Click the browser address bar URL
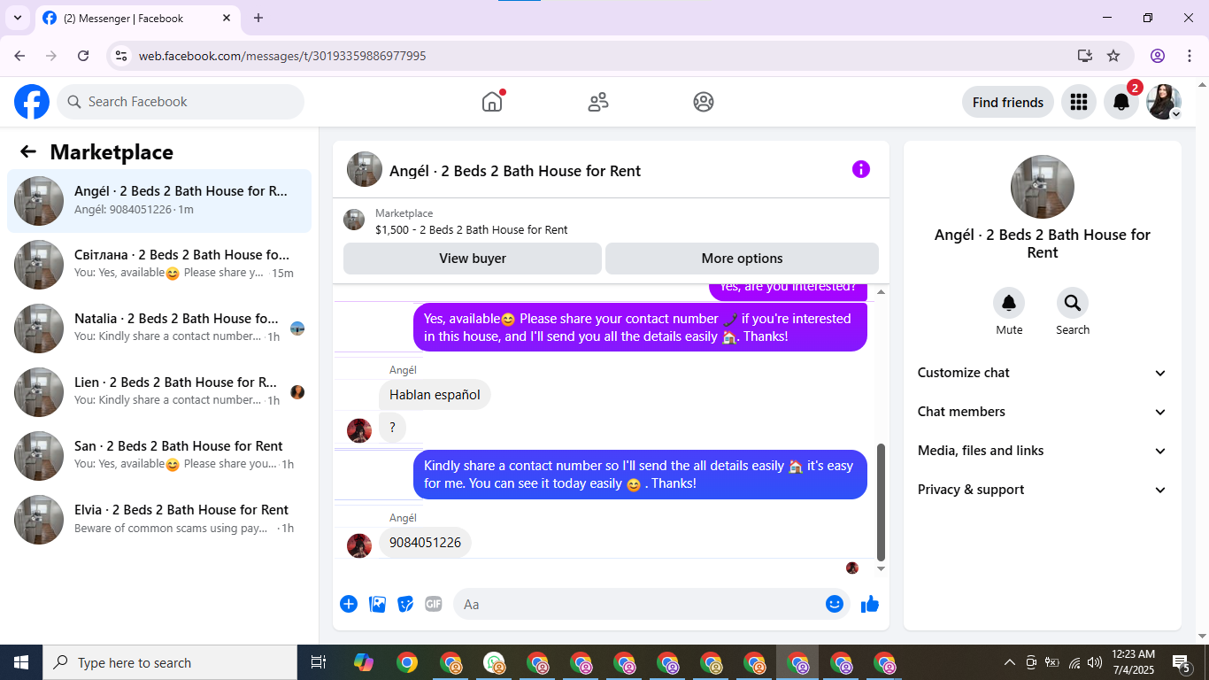 click(x=282, y=56)
